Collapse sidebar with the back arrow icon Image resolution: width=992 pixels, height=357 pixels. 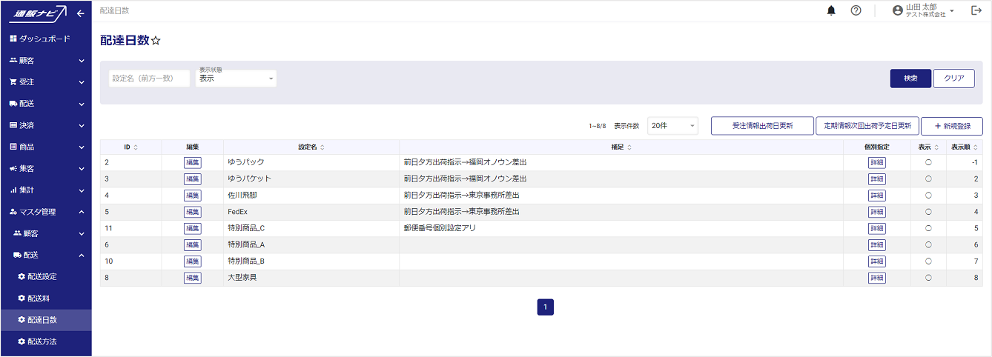[80, 13]
